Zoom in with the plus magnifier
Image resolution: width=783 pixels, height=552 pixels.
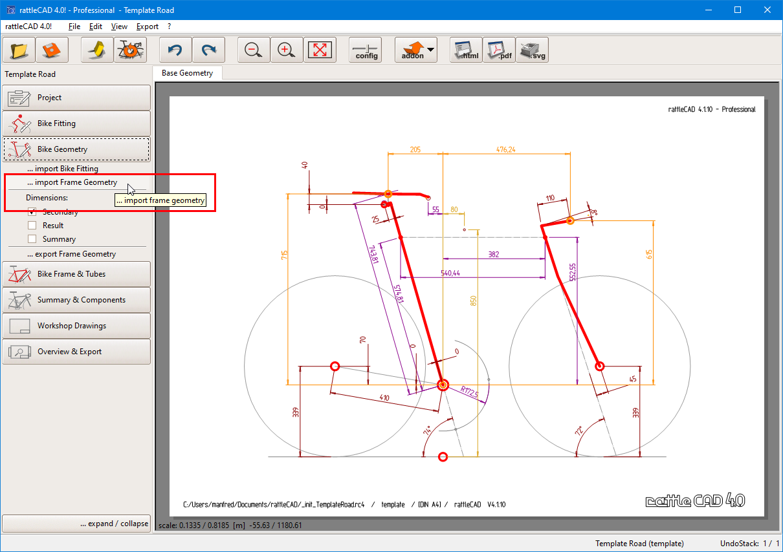pos(287,50)
